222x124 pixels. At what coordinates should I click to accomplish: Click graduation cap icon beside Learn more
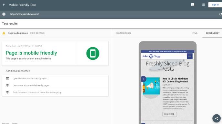[7, 85]
